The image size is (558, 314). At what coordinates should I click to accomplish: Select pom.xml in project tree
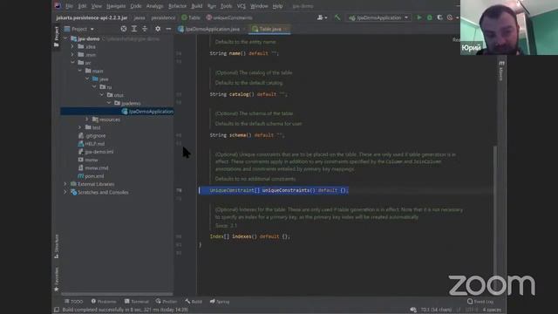(91, 176)
